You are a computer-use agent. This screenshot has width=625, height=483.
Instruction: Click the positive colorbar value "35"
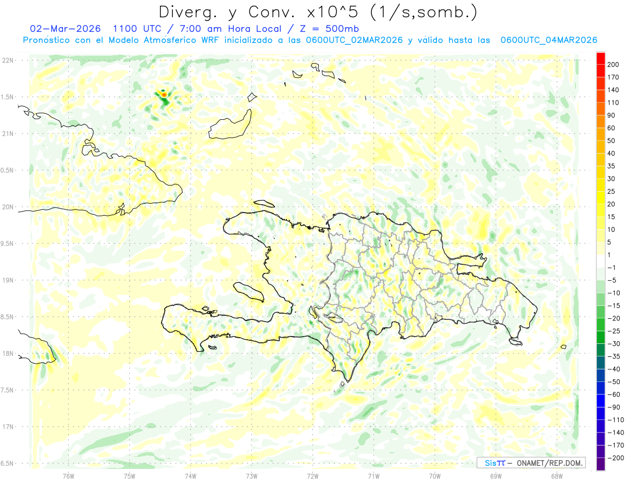point(611,166)
